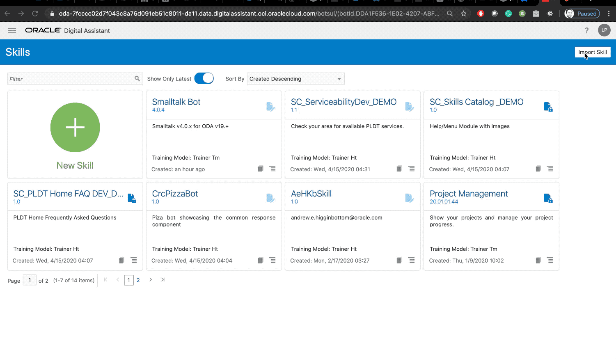Image resolution: width=616 pixels, height=359 pixels.
Task: Open options menu on CrcPizzaBot card
Action: click(273, 260)
